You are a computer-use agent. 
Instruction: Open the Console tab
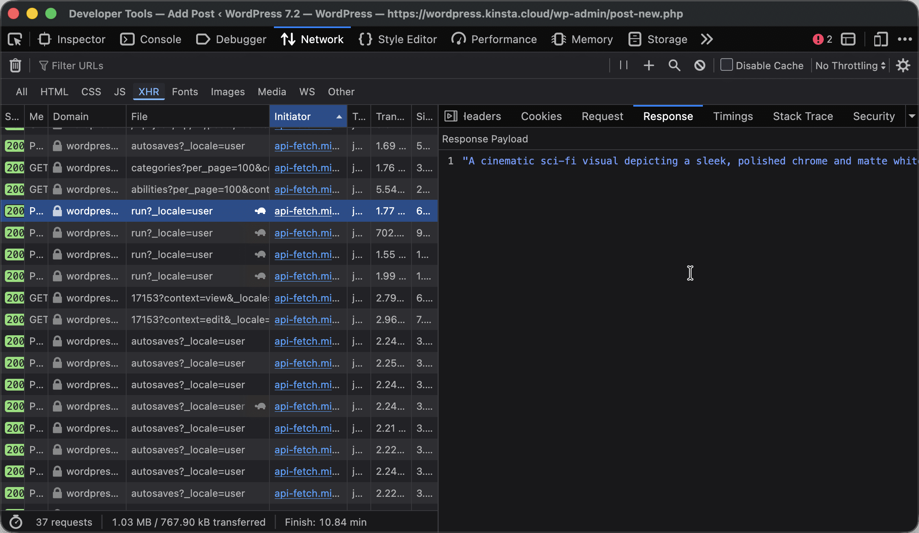click(x=151, y=39)
